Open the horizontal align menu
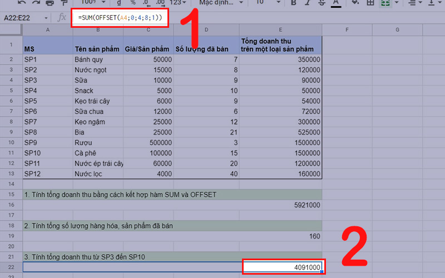Viewport: 445px width, 278px height. (414, 3)
